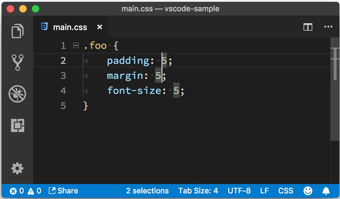The image size is (340, 199).
Task: Show notifications with the bell icon
Action: (326, 191)
